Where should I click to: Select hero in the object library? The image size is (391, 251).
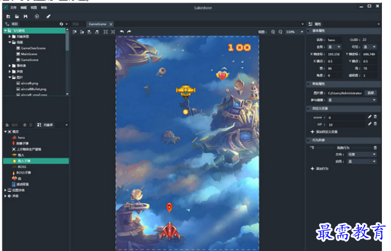pos(21,138)
